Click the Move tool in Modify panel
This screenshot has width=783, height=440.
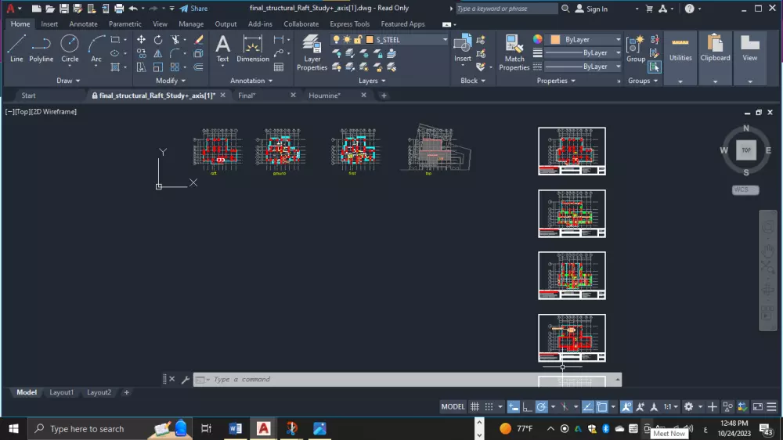tap(141, 39)
